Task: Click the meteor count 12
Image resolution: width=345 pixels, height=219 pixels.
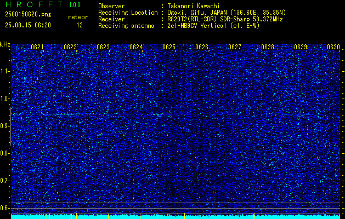Action: (80, 25)
